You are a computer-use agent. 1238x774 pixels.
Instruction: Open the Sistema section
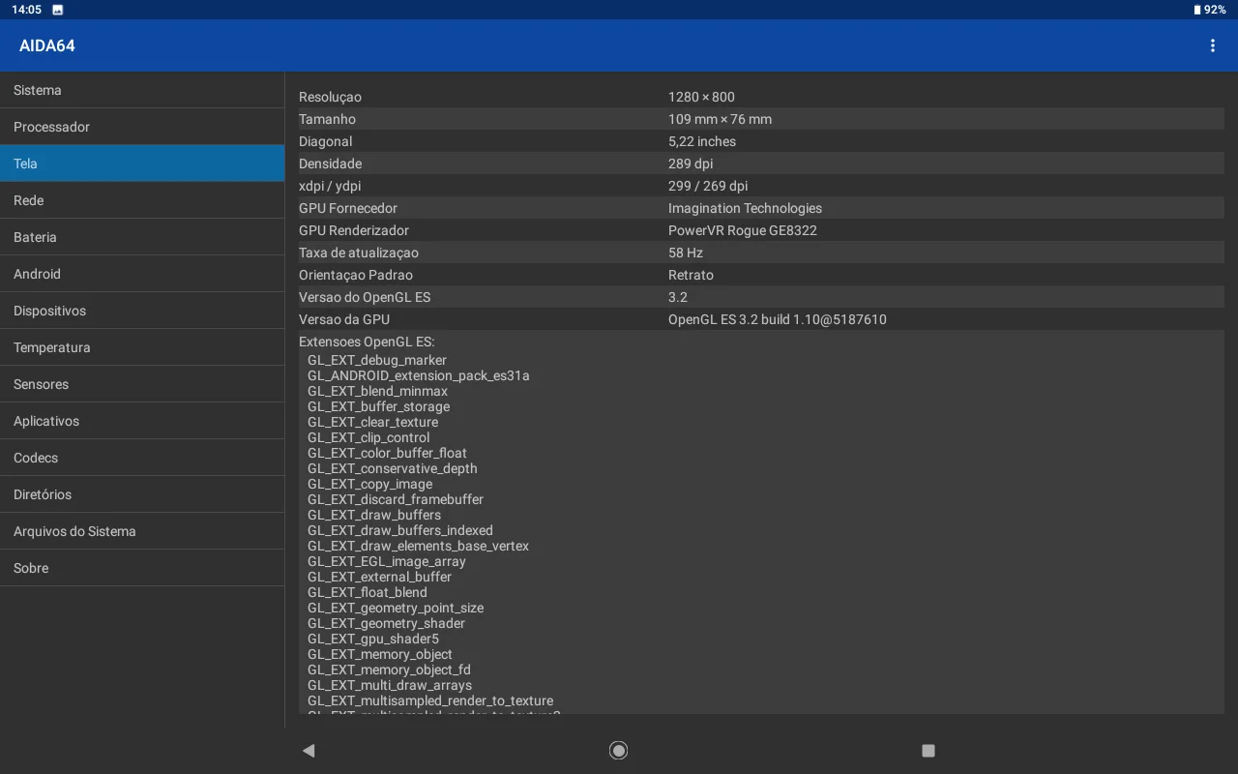[142, 90]
